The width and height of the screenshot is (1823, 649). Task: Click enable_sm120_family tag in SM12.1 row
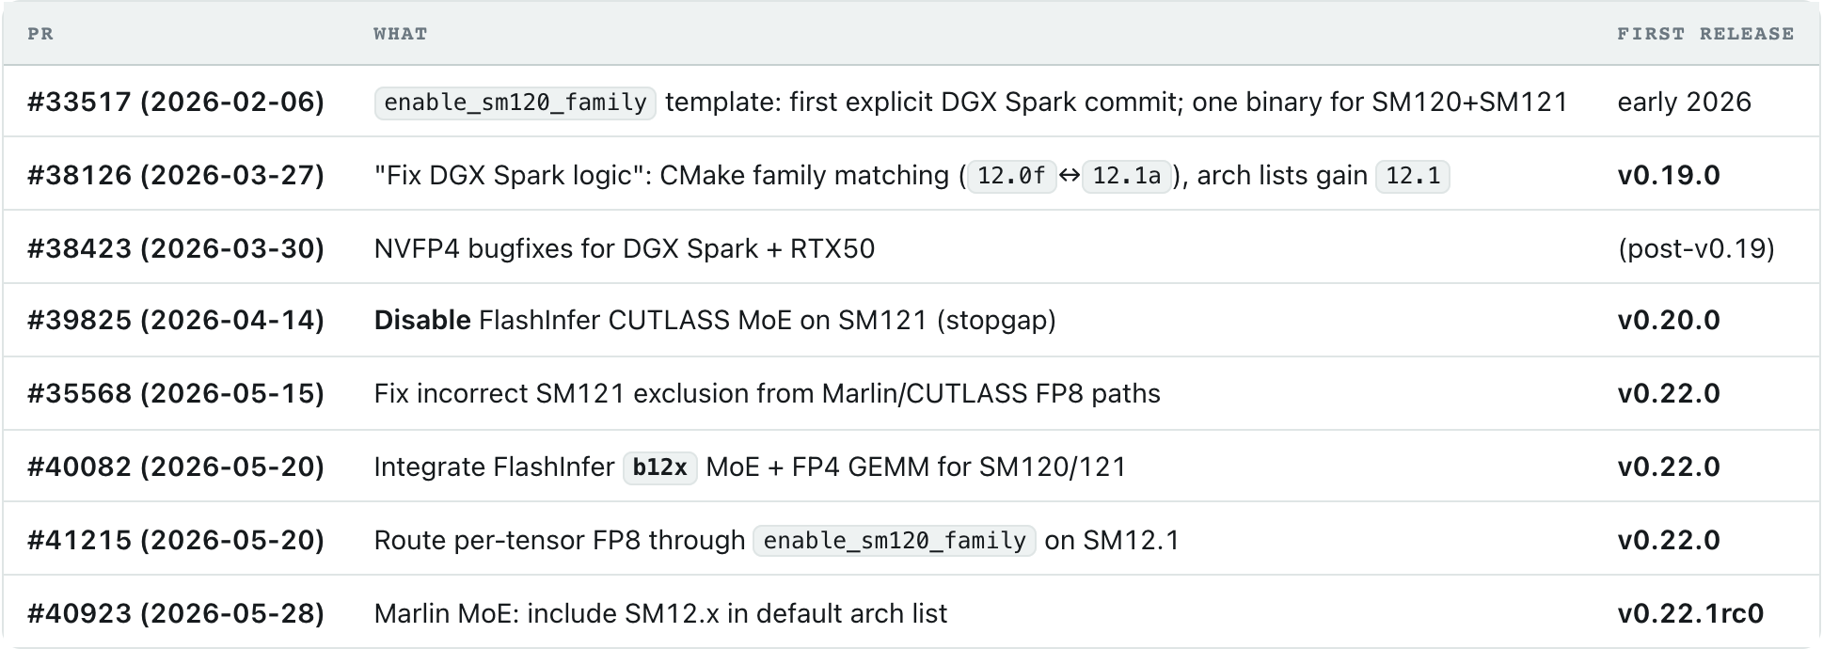pyautogui.click(x=895, y=540)
